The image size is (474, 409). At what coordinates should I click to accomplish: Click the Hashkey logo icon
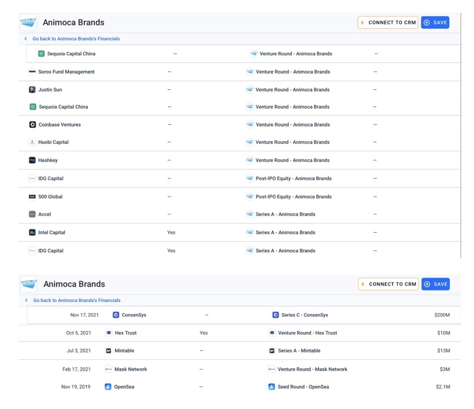[x=32, y=160]
